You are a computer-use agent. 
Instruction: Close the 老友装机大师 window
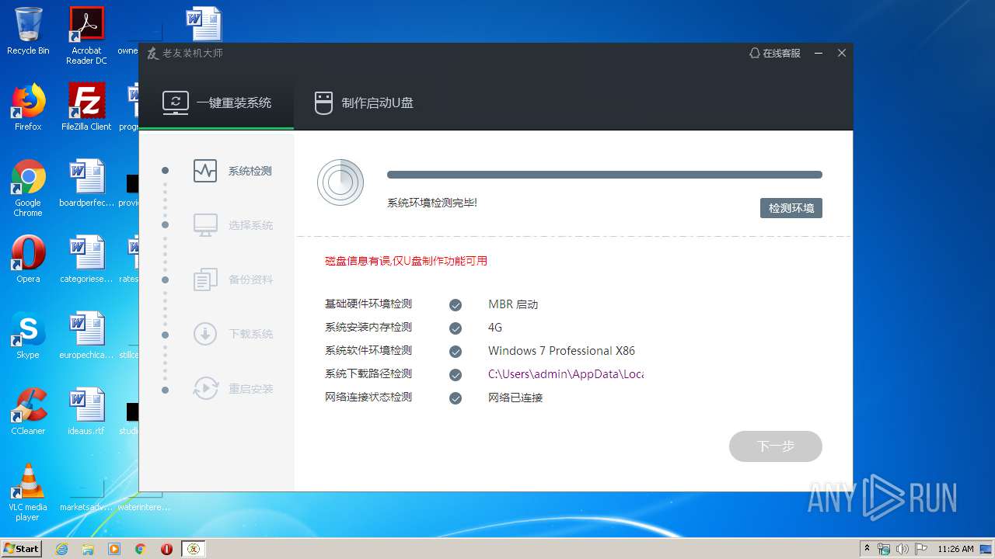coord(842,53)
